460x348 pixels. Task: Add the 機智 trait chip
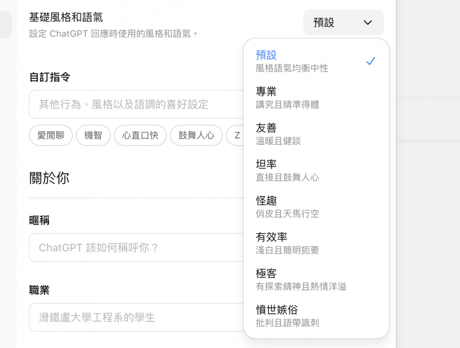(93, 135)
